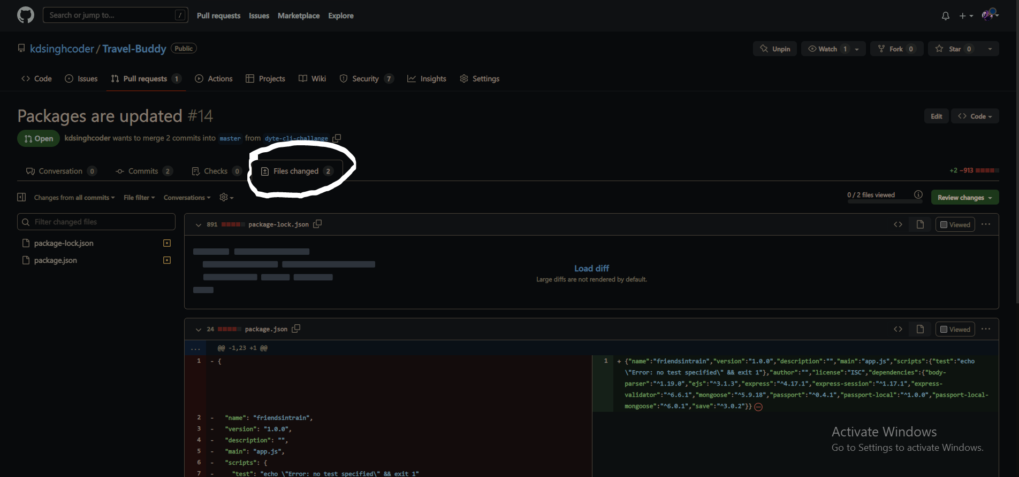View the Commits tab
Screen dimensions: 1019x477
click(x=144, y=171)
